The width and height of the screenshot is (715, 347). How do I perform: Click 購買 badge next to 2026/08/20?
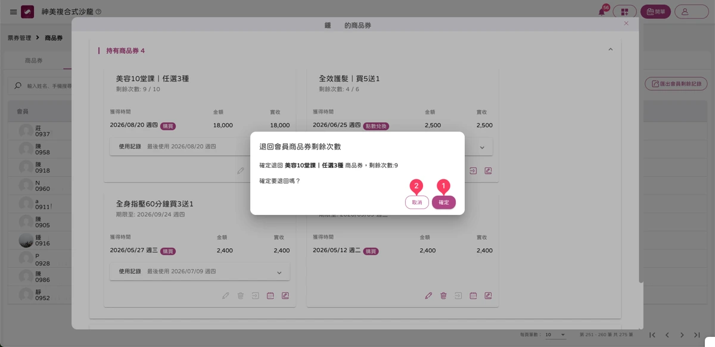[x=168, y=126]
